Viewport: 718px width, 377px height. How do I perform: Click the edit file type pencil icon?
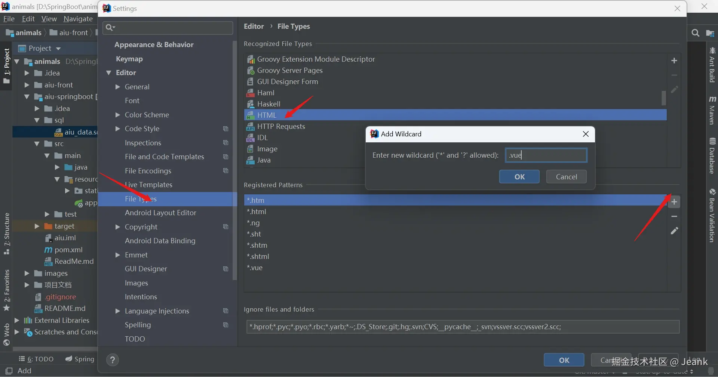(x=674, y=90)
